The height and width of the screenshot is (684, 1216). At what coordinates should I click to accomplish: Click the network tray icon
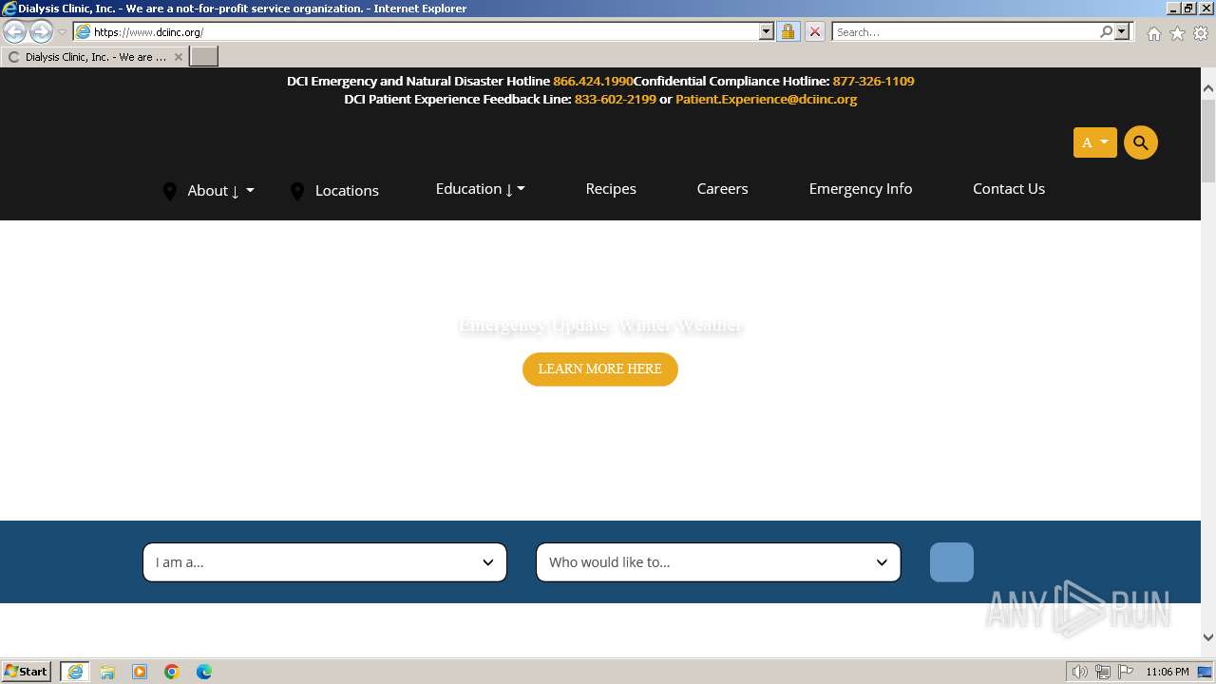pos(1103,672)
